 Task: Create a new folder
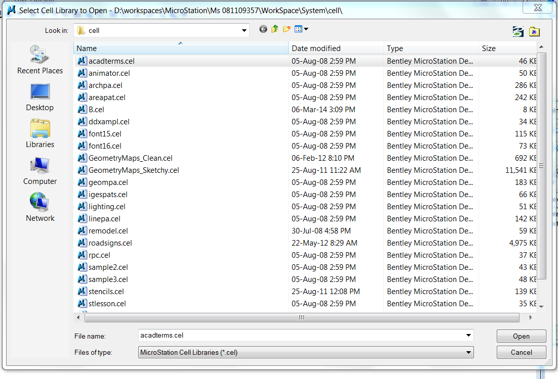(287, 29)
